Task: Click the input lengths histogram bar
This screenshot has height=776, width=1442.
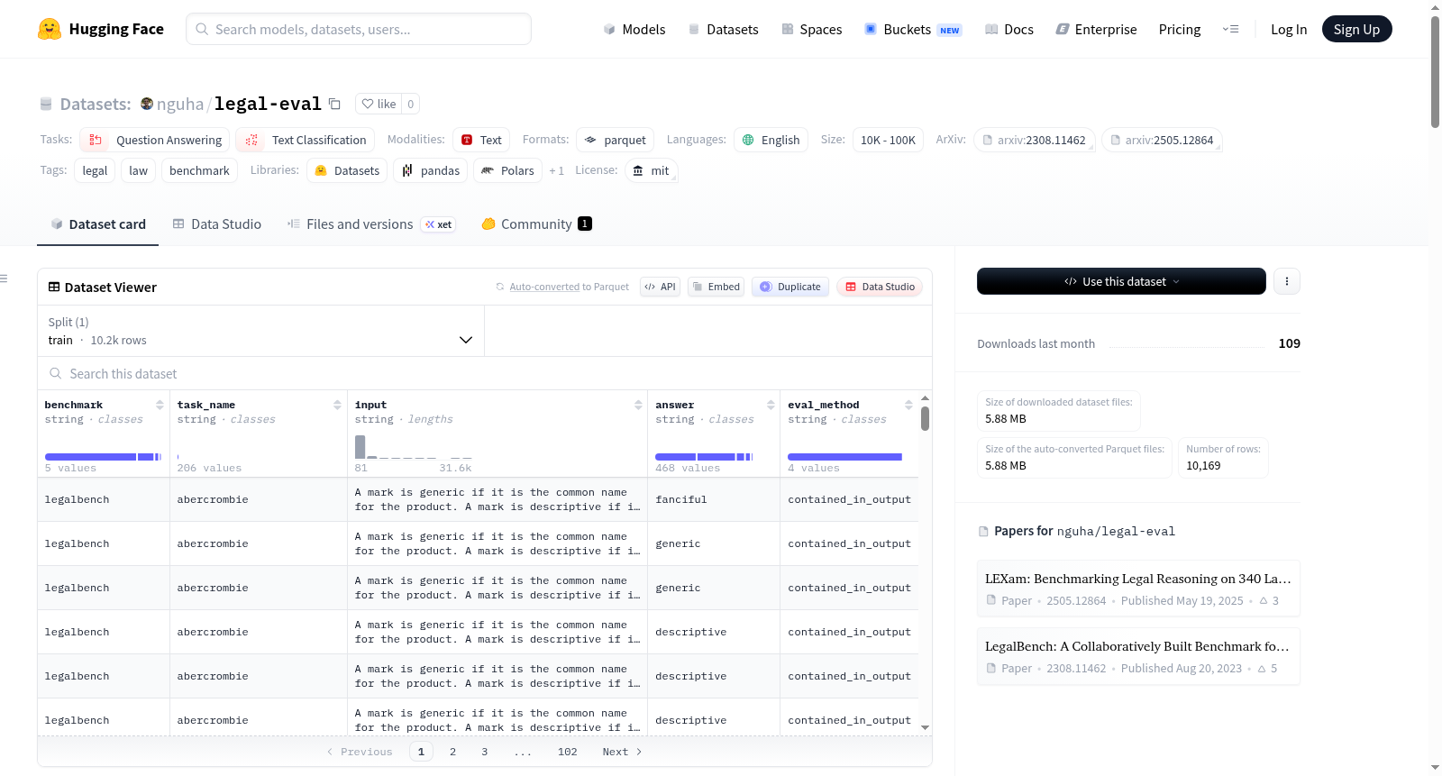Action: 360,447
